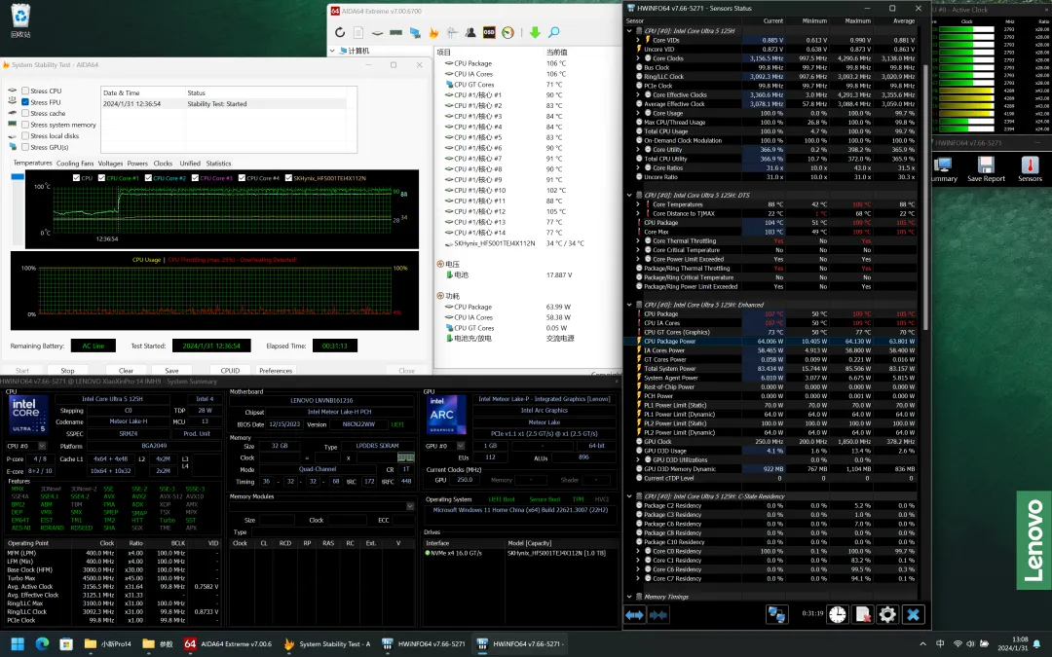The width and height of the screenshot is (1052, 657).
Task: Click the CPUID button in System Stability Test
Action: point(230,370)
